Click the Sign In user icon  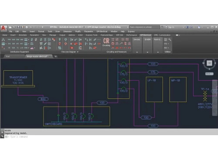click(x=166, y=27)
